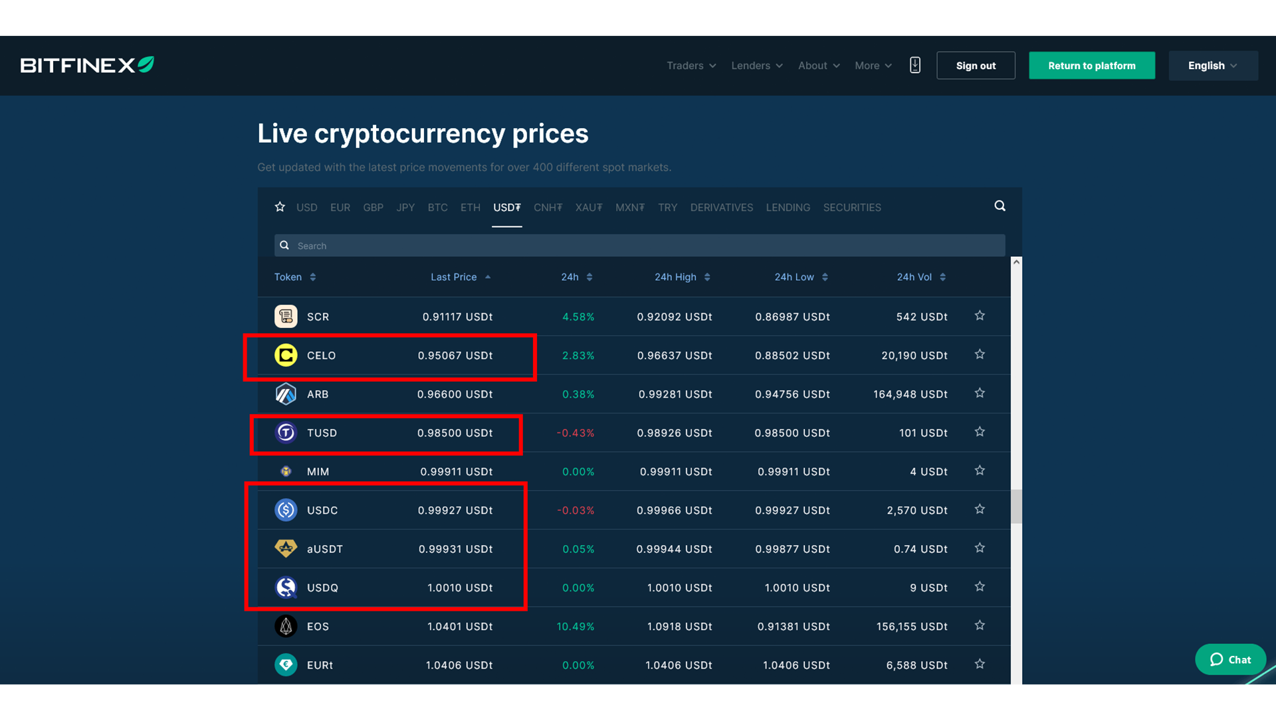Sort by 24h High column
1276x717 pixels.
point(683,277)
